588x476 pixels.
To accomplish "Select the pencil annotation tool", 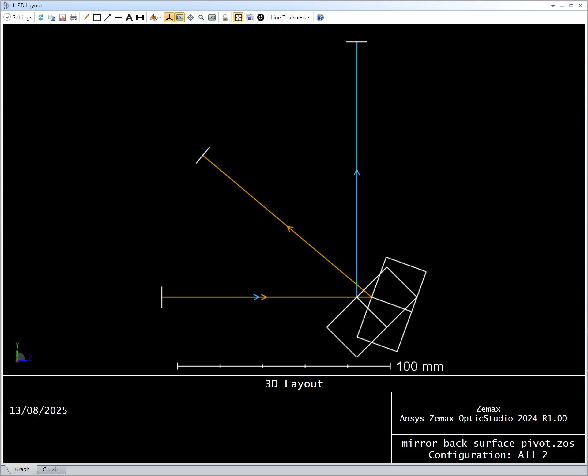I will (86, 17).
